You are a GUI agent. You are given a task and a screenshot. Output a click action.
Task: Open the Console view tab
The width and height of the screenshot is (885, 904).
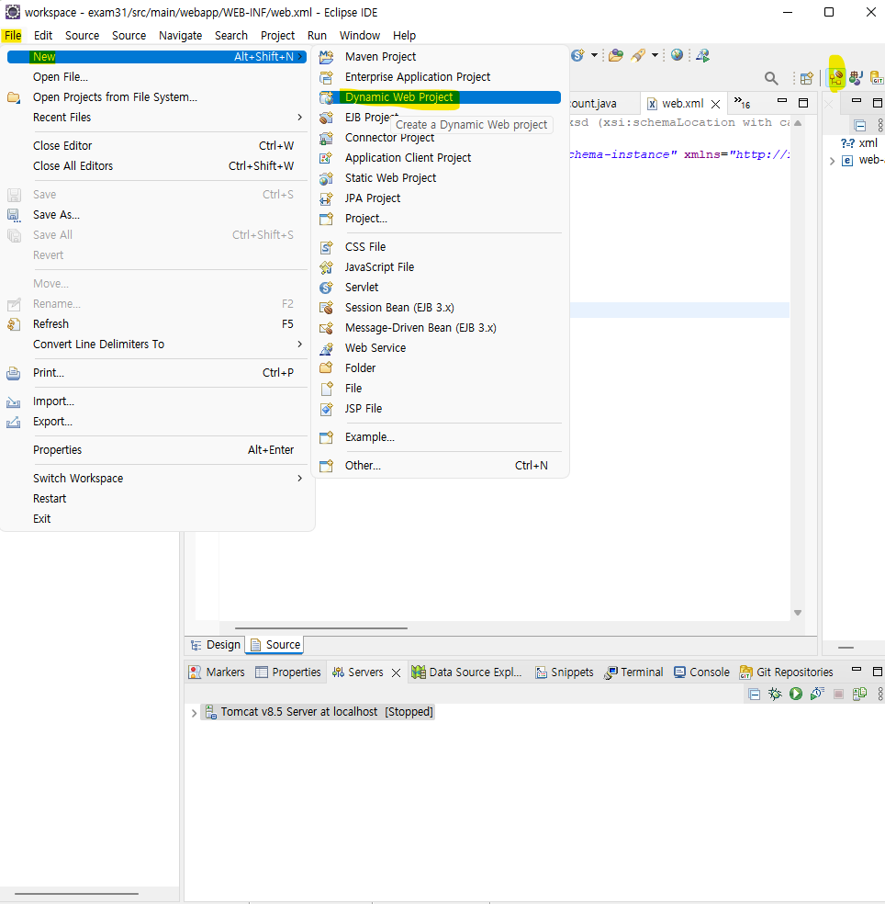(x=701, y=672)
